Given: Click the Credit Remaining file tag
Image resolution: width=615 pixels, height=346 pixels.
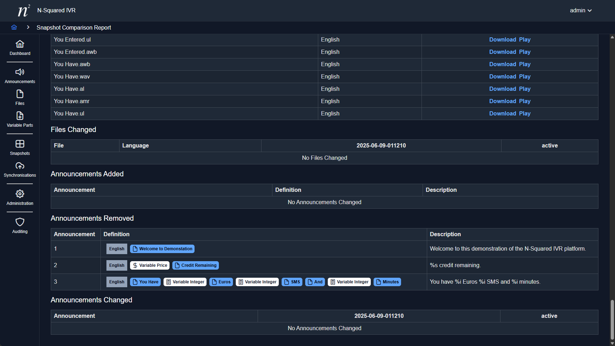Looking at the screenshot, I should click(x=196, y=265).
